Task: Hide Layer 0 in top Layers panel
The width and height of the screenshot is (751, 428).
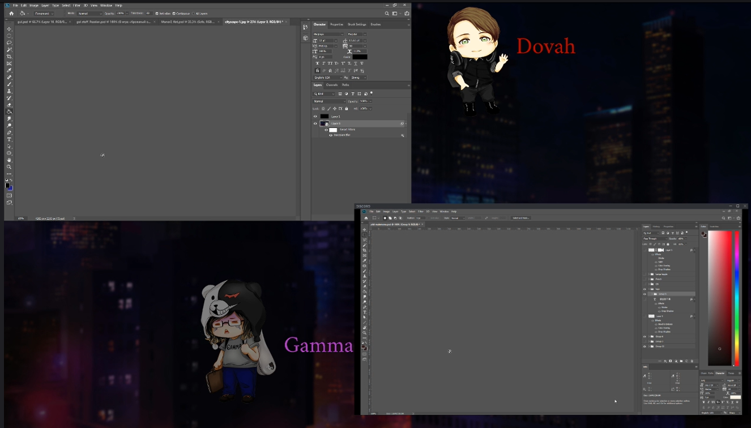Action: pyautogui.click(x=315, y=123)
